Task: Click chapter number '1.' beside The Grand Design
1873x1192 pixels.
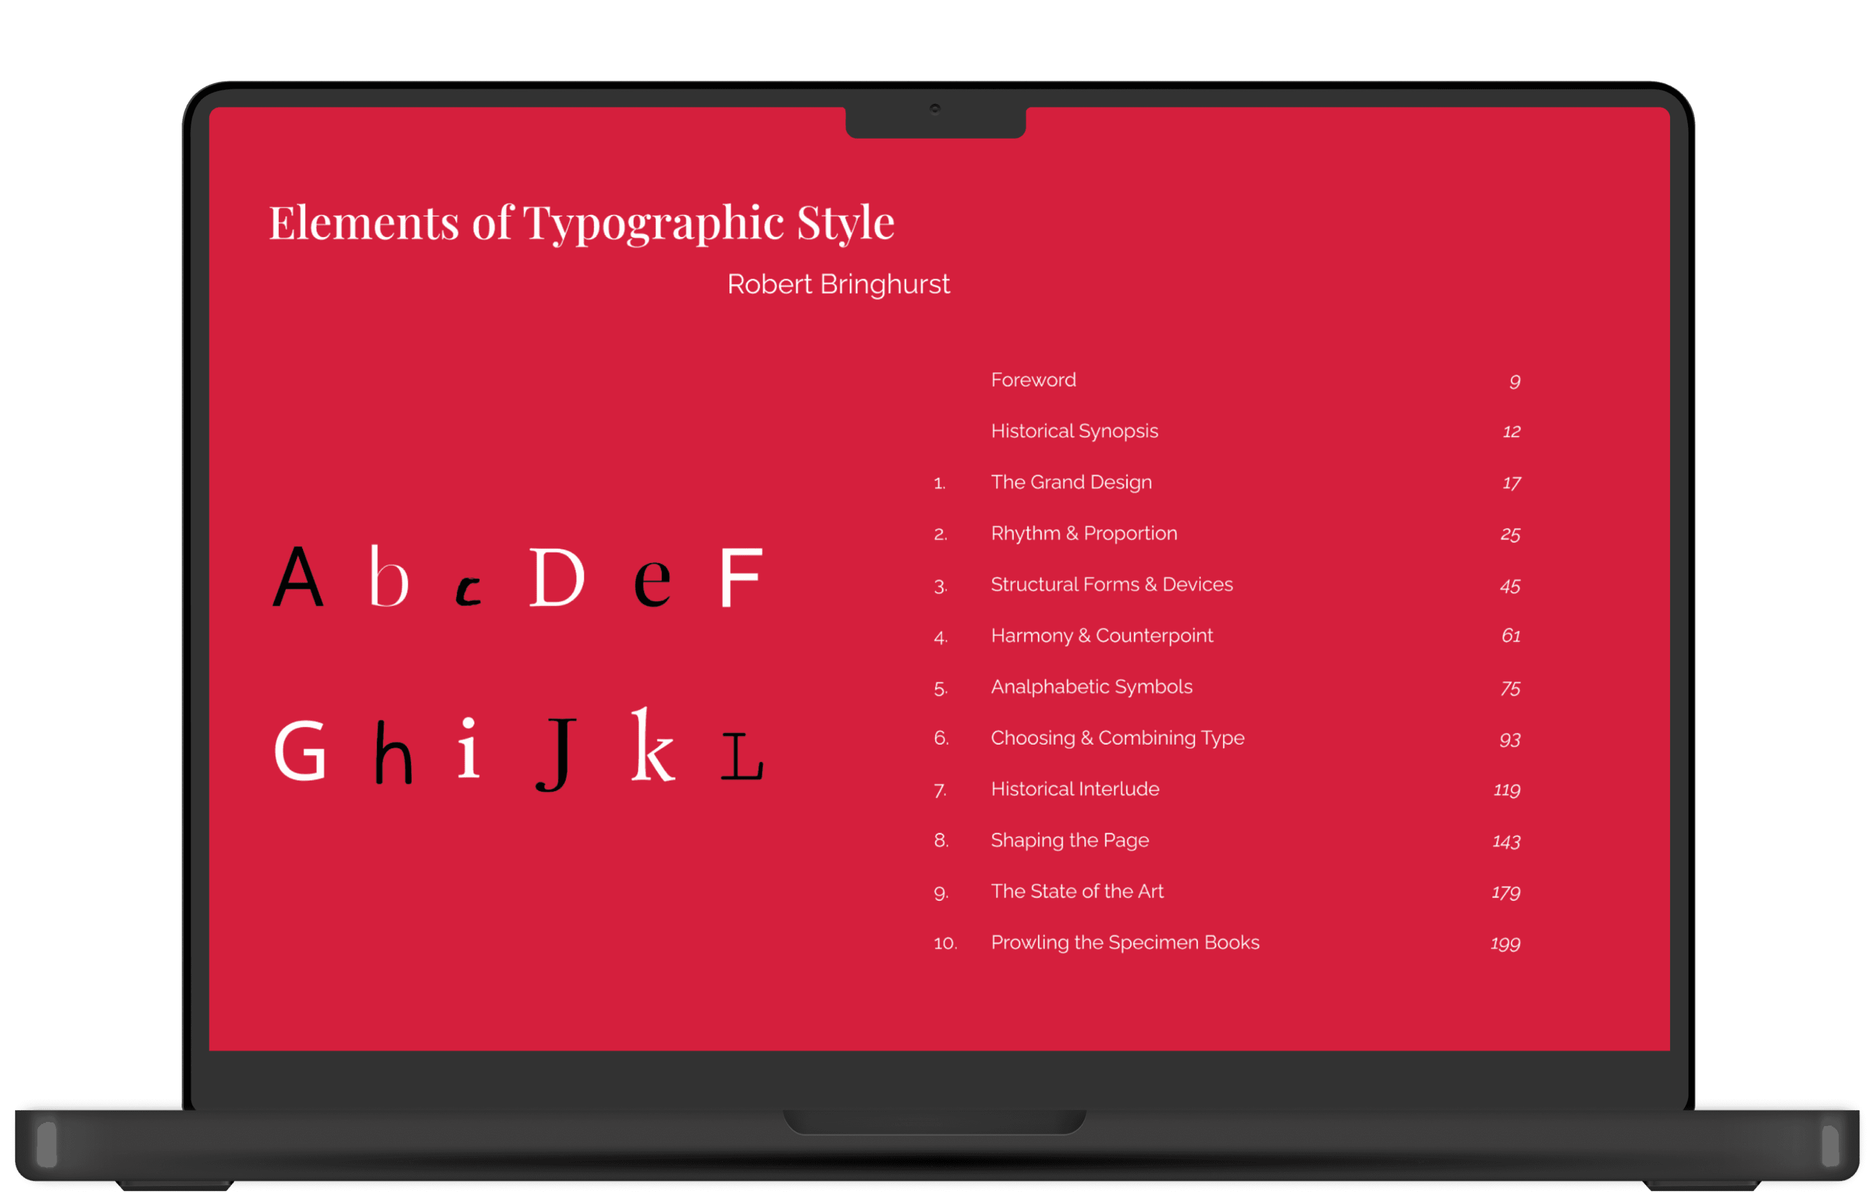Action: (940, 484)
